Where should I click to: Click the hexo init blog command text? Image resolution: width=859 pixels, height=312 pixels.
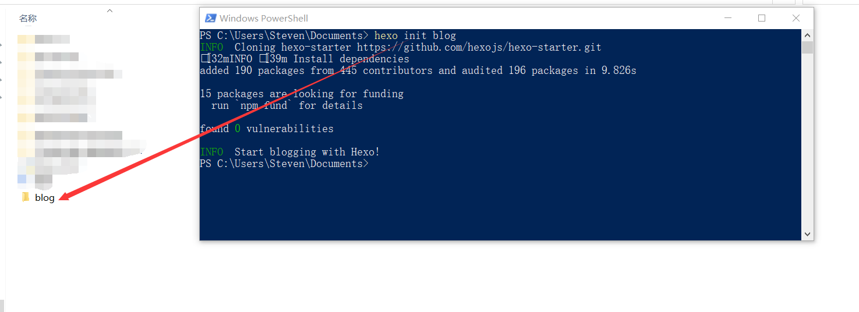point(415,36)
